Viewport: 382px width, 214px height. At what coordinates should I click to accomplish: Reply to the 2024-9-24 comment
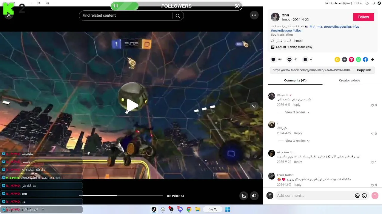click(298, 162)
